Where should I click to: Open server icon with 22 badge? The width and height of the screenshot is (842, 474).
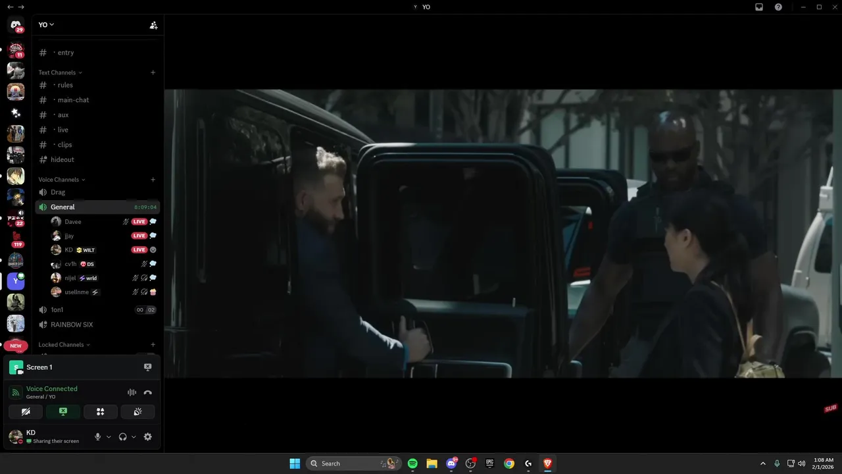16,217
